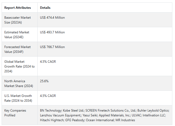Select the Estimated Market Value (2024E) cell
This screenshot has width=175, height=126.
pos(20,34)
